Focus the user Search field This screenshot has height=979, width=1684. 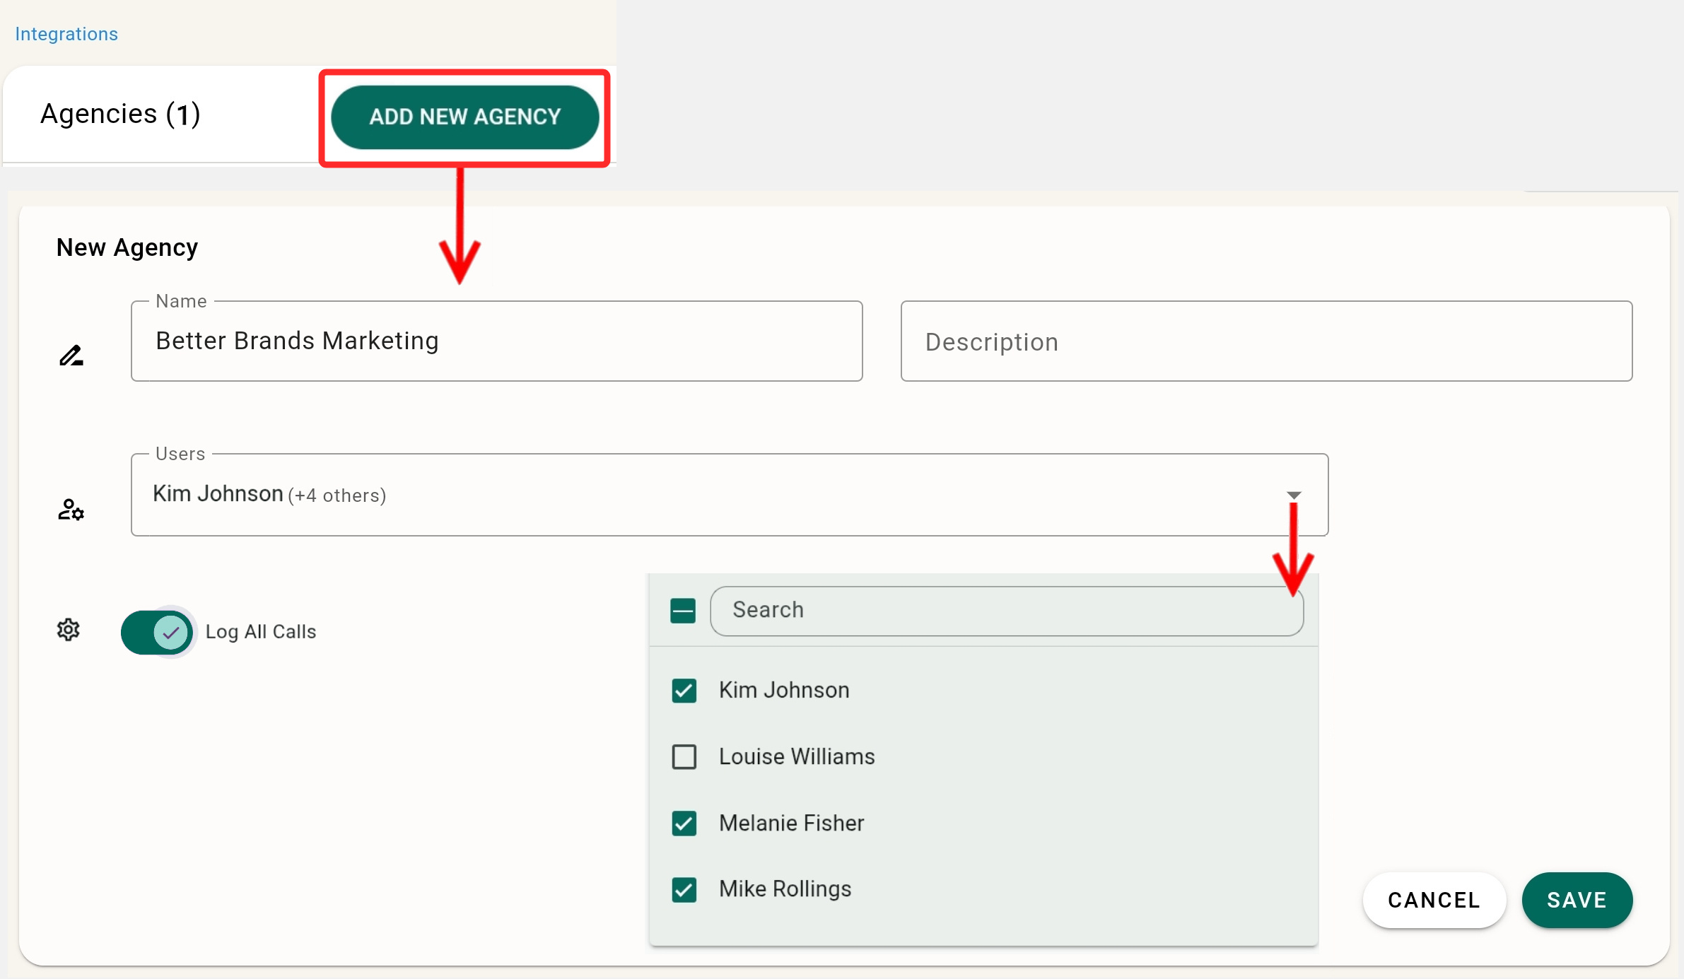pyautogui.click(x=1006, y=610)
